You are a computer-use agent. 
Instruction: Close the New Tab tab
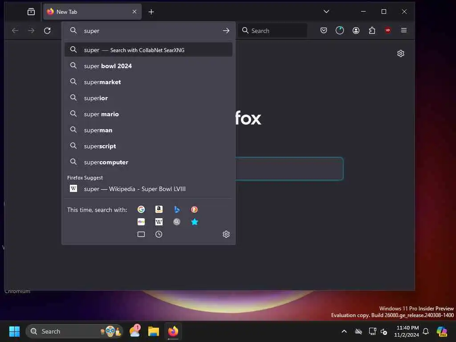click(134, 12)
